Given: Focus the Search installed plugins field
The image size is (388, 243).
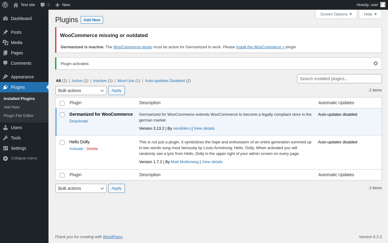Looking at the screenshot, I should (339, 79).
